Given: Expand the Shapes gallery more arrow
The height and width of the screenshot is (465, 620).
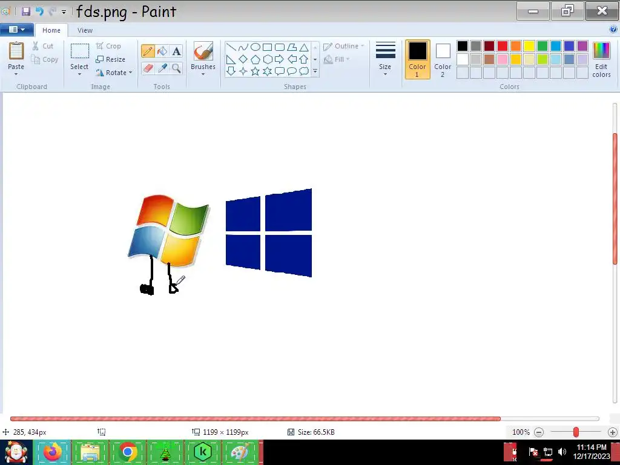Looking at the screenshot, I should [x=315, y=71].
